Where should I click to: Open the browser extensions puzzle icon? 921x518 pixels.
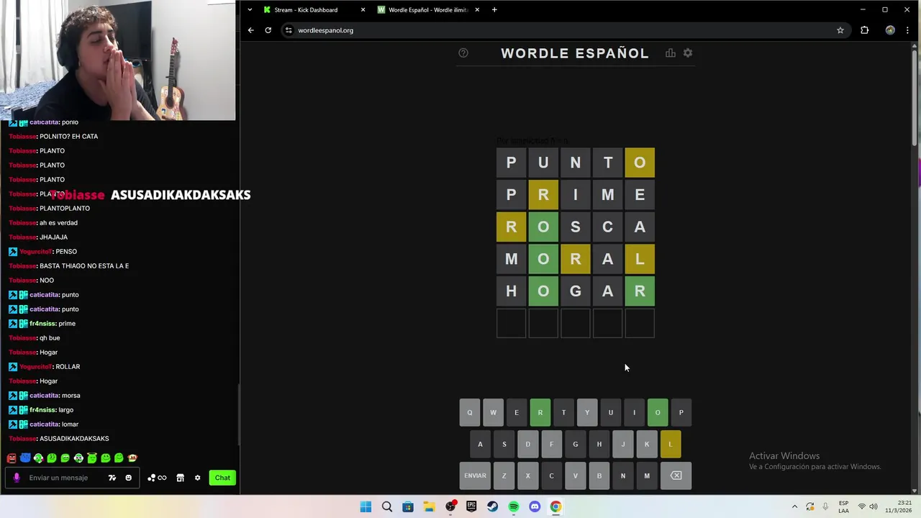coord(864,30)
